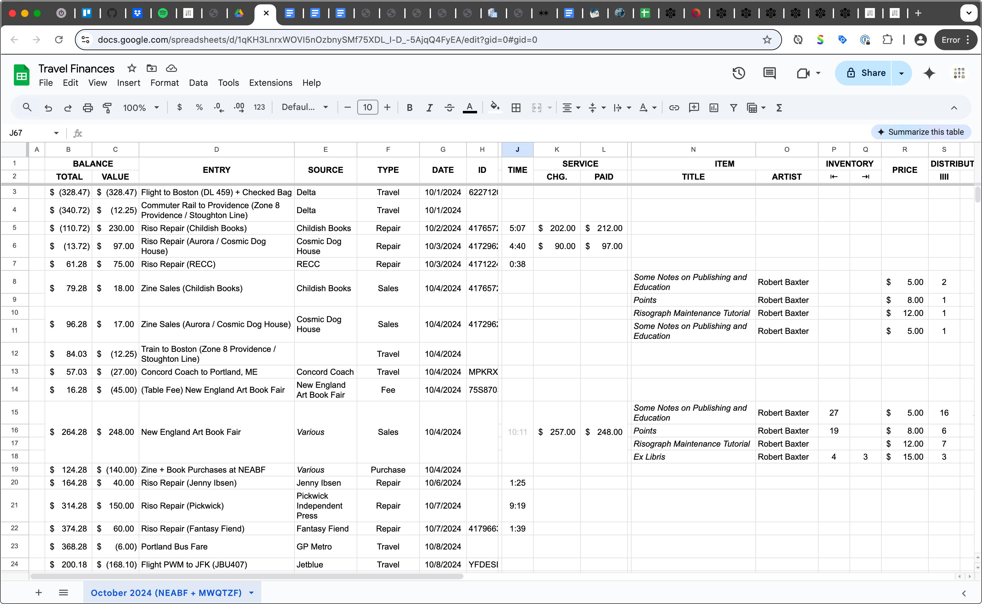Click the insert link icon
The height and width of the screenshot is (604, 982).
(674, 108)
